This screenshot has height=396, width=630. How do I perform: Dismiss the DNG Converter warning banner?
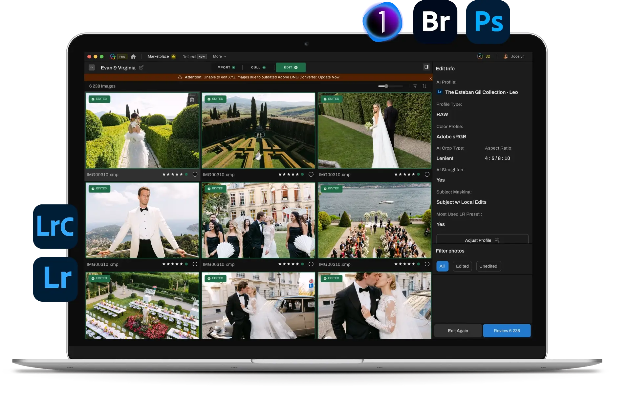click(430, 78)
